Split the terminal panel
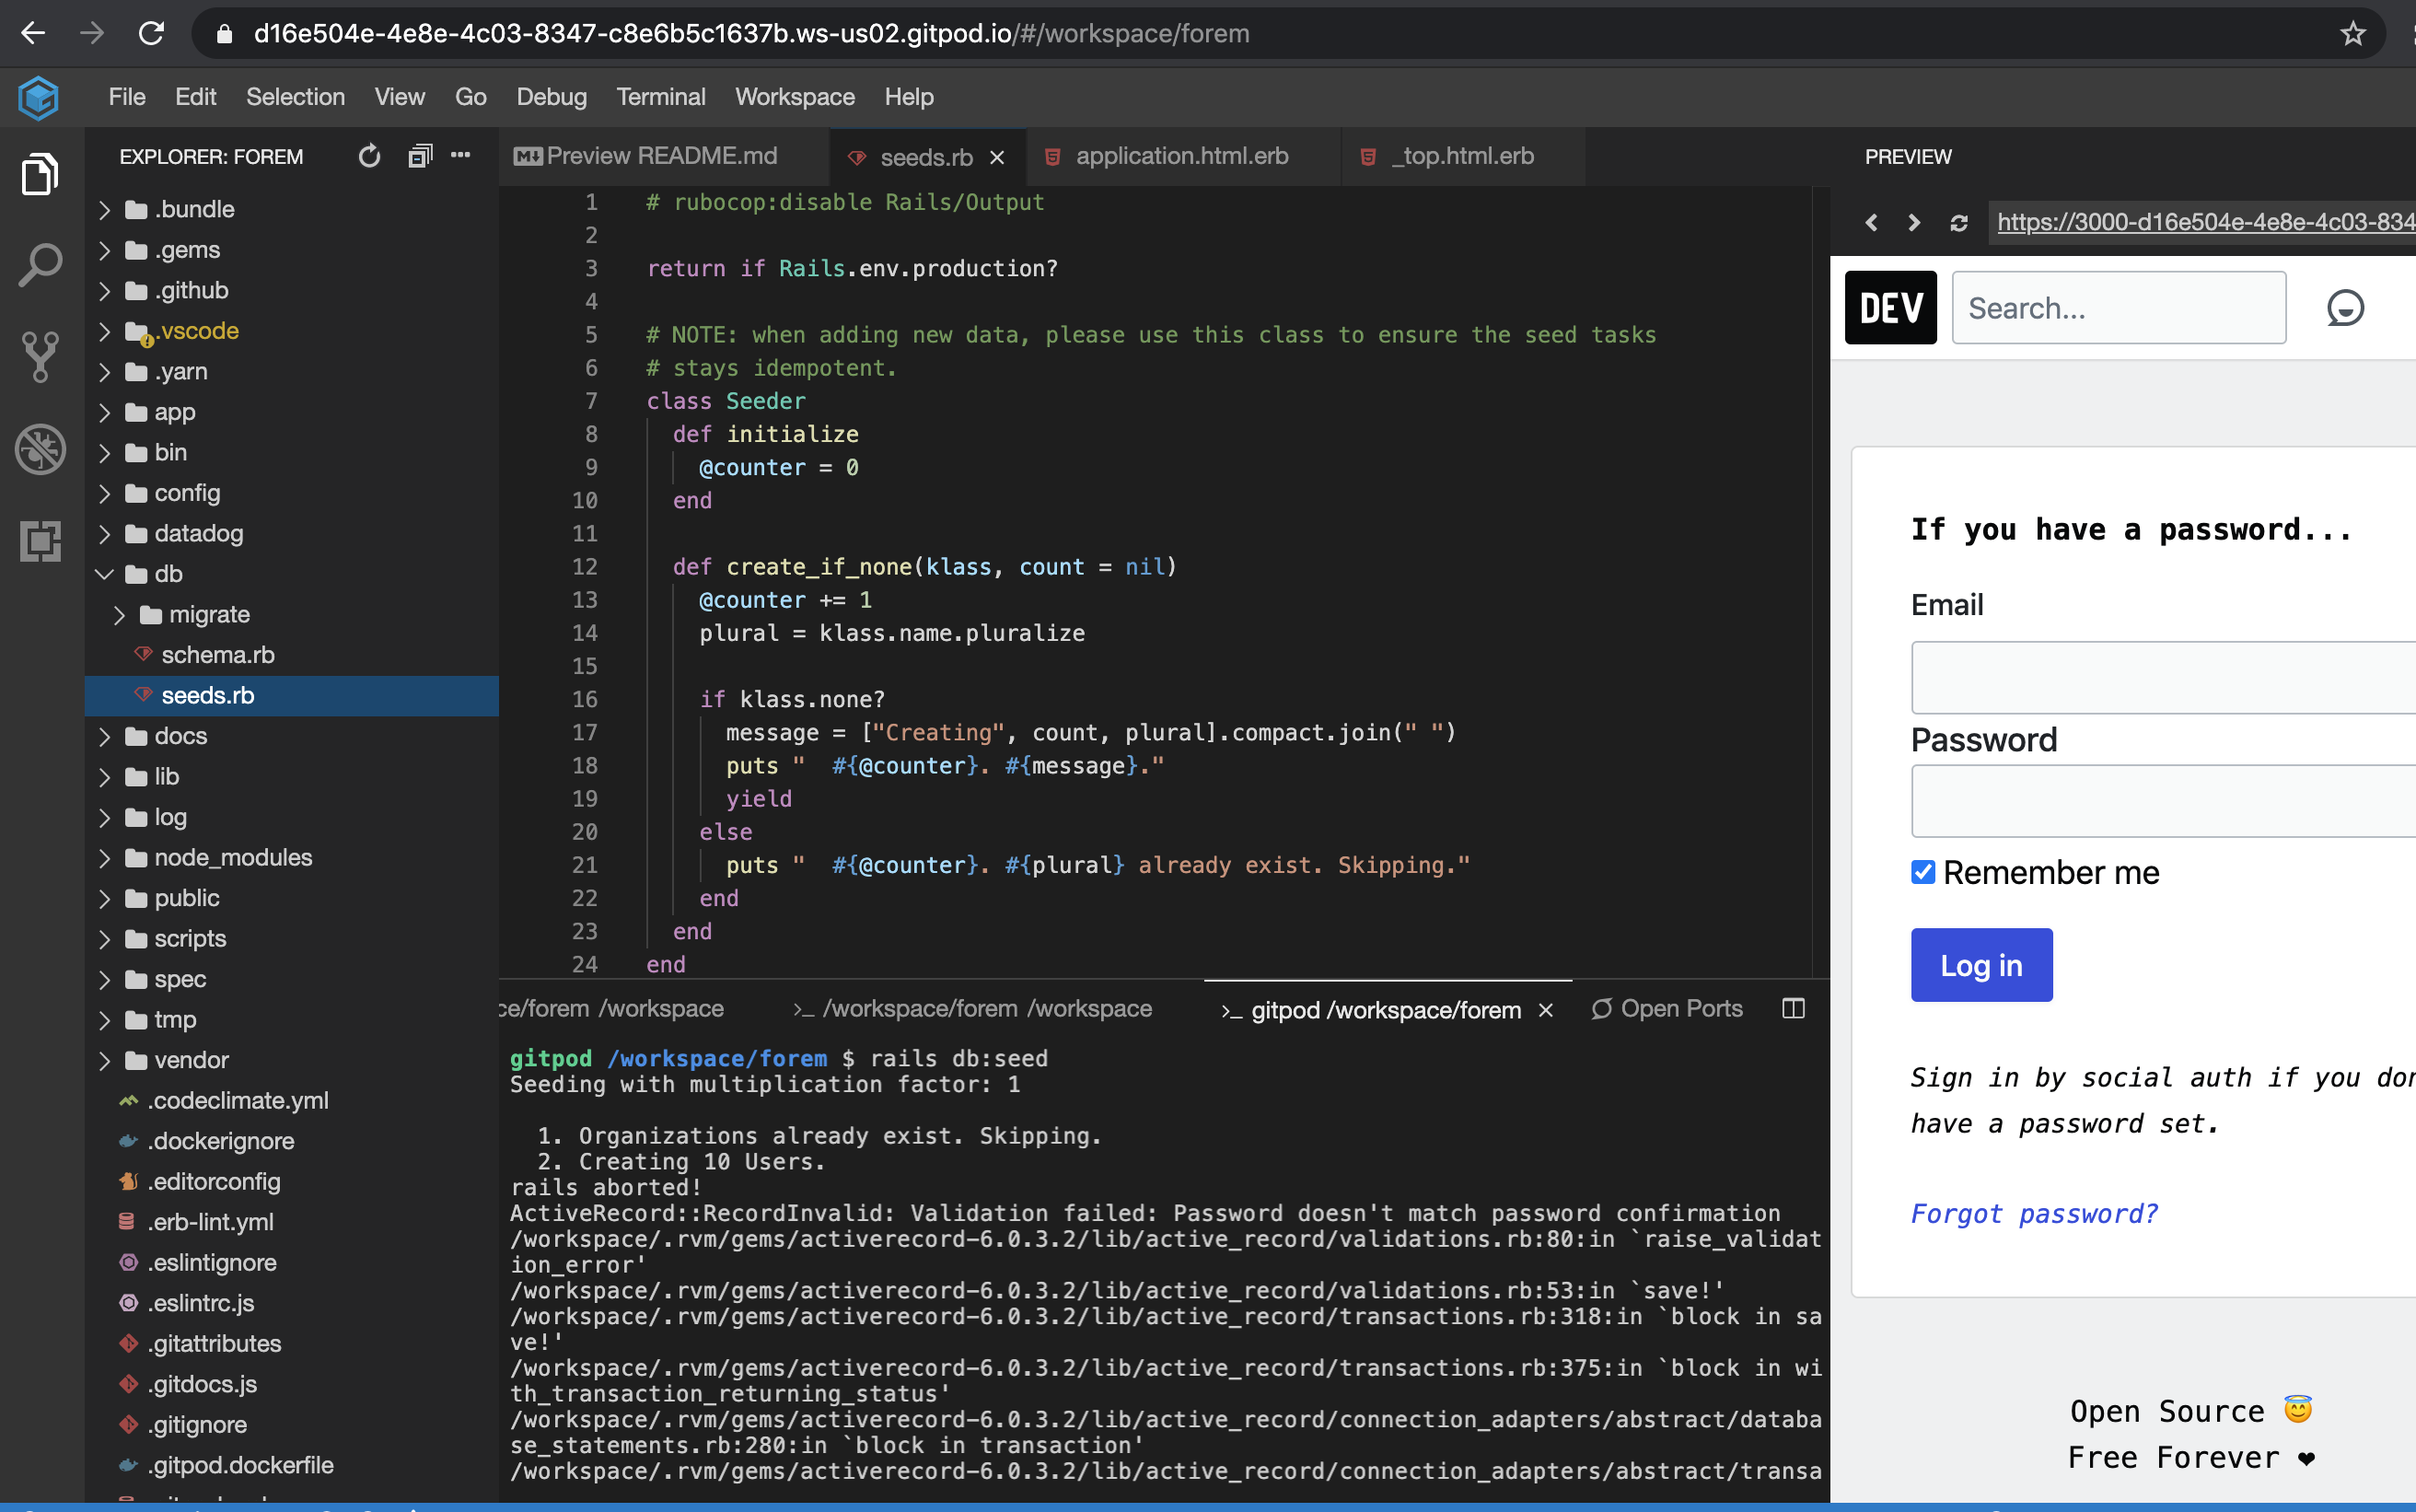 point(1794,1008)
